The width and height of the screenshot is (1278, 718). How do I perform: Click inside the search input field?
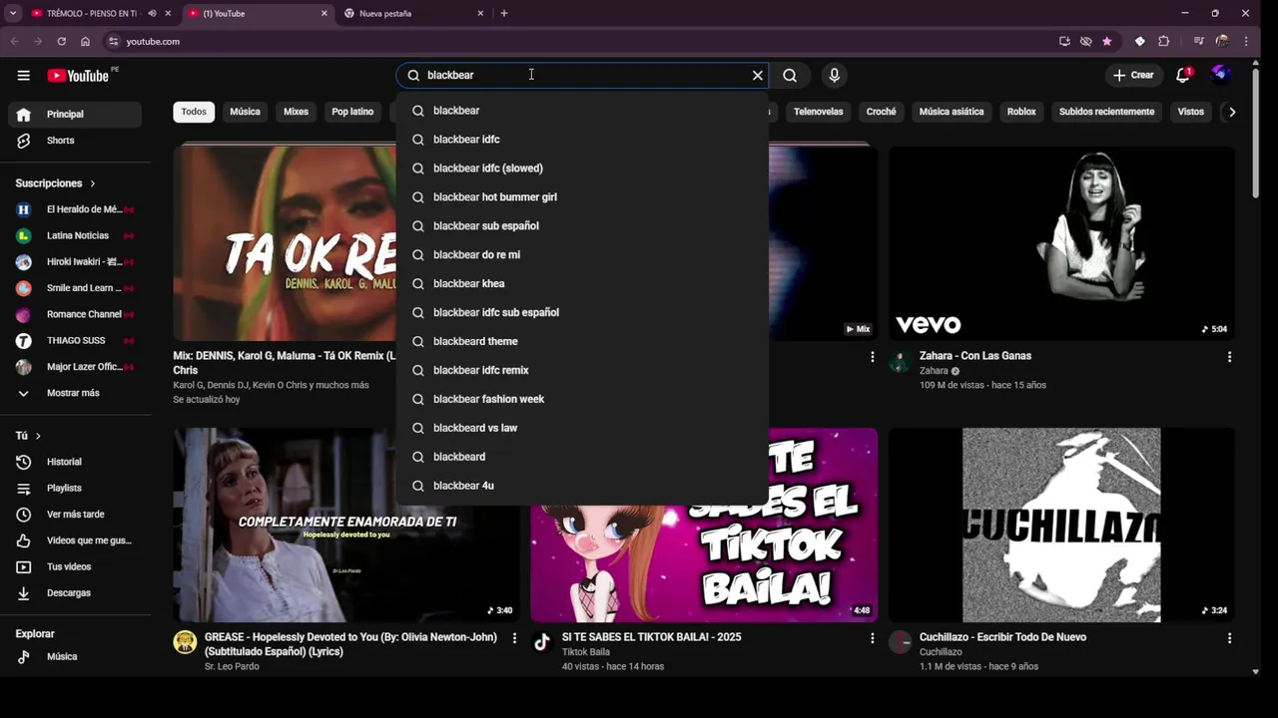tap(584, 75)
